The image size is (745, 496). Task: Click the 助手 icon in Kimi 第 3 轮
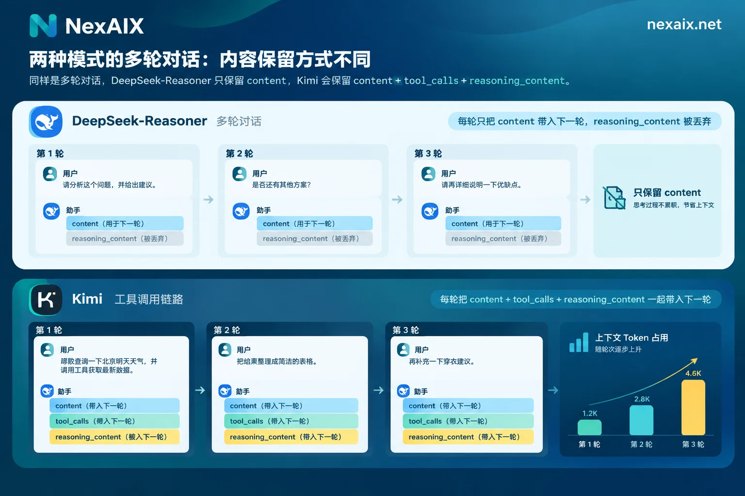(404, 391)
